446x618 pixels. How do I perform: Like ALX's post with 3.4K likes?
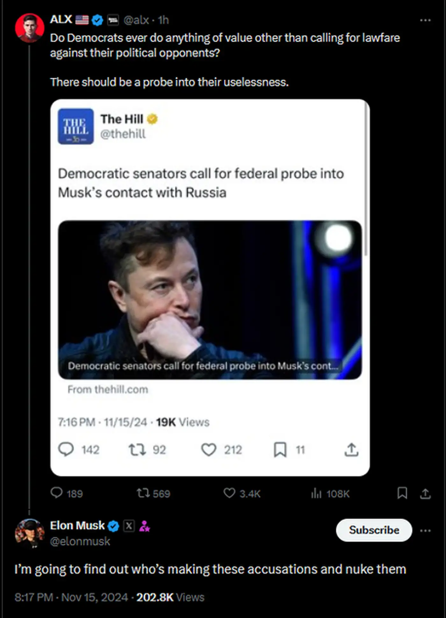coord(229,493)
